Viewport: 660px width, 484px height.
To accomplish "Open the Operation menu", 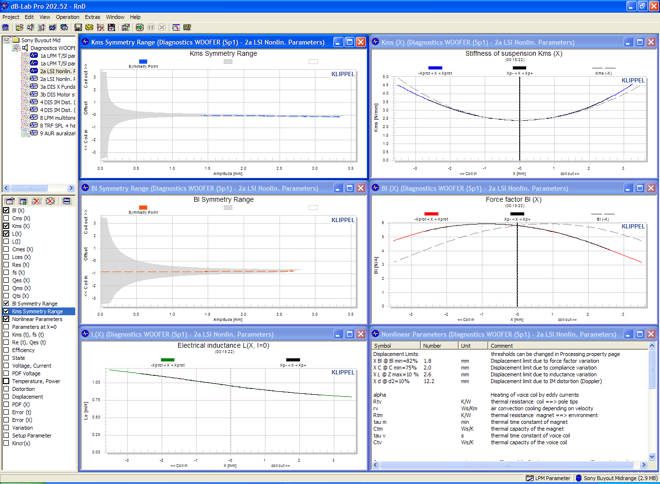I will point(67,17).
